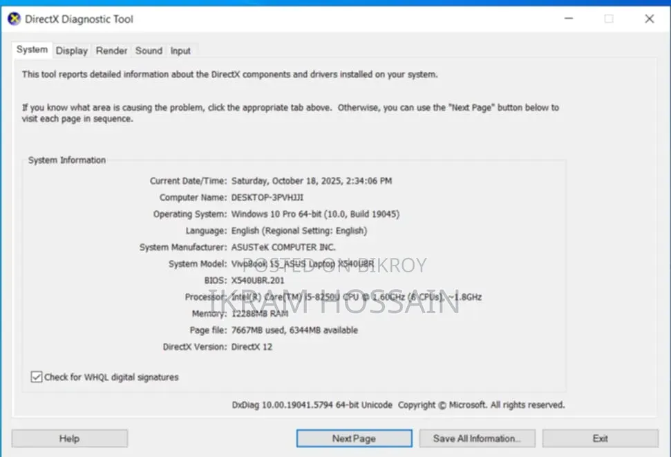Image resolution: width=671 pixels, height=457 pixels.
Task: Click the DxDiag 10.00.19041.5794 version text
Action: [x=312, y=404]
